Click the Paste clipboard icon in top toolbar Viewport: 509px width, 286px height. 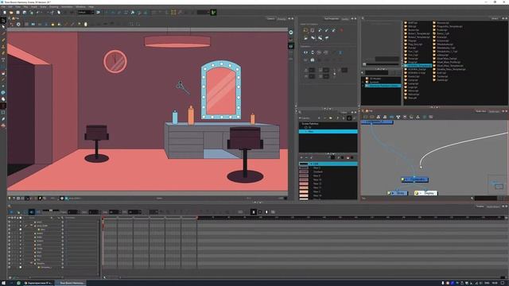click(x=59, y=13)
